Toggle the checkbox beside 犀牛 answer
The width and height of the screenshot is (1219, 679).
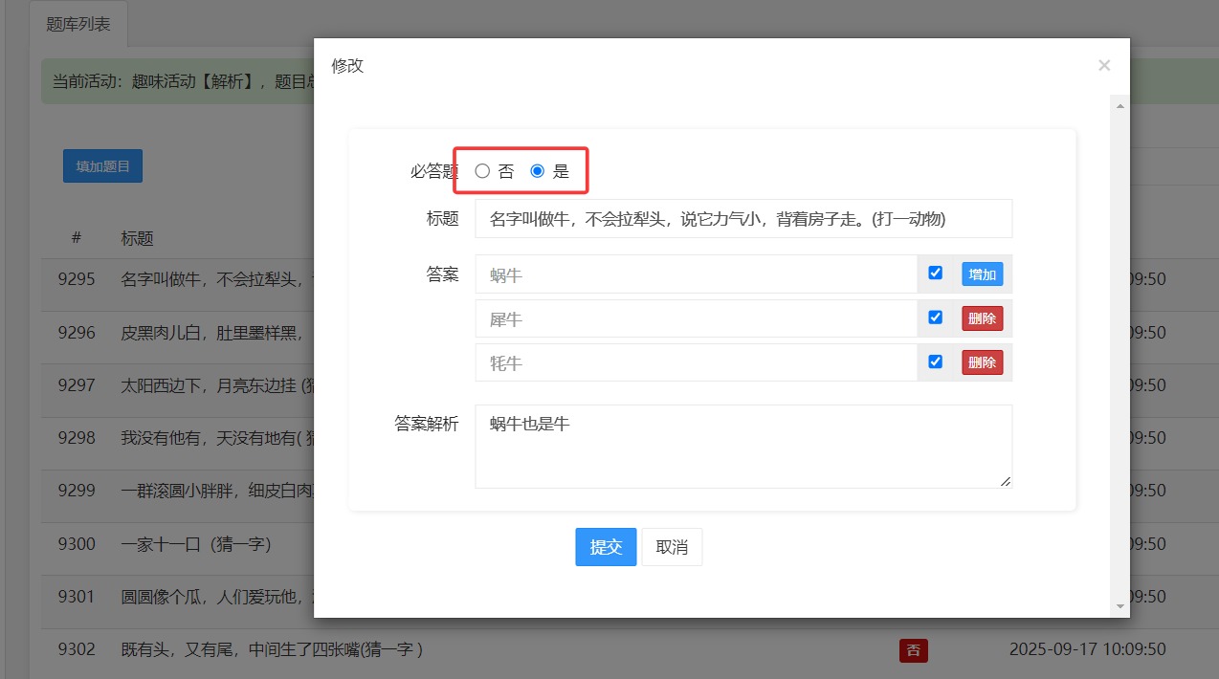tap(935, 317)
